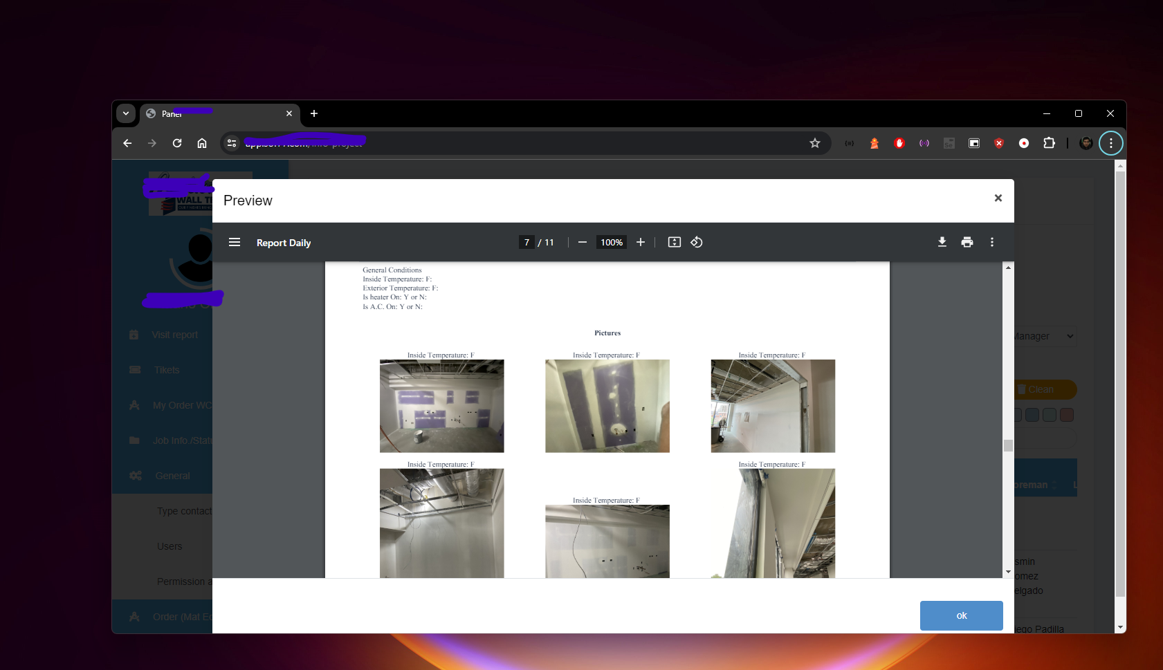Screen dimensions: 1163x670
Task: Print the PDF report
Action: pos(967,242)
